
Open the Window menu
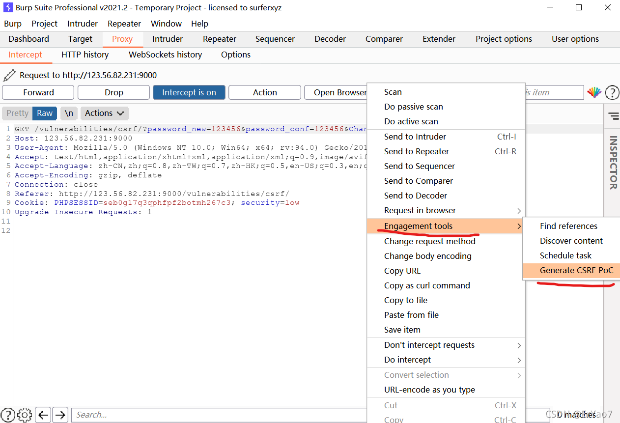(166, 24)
